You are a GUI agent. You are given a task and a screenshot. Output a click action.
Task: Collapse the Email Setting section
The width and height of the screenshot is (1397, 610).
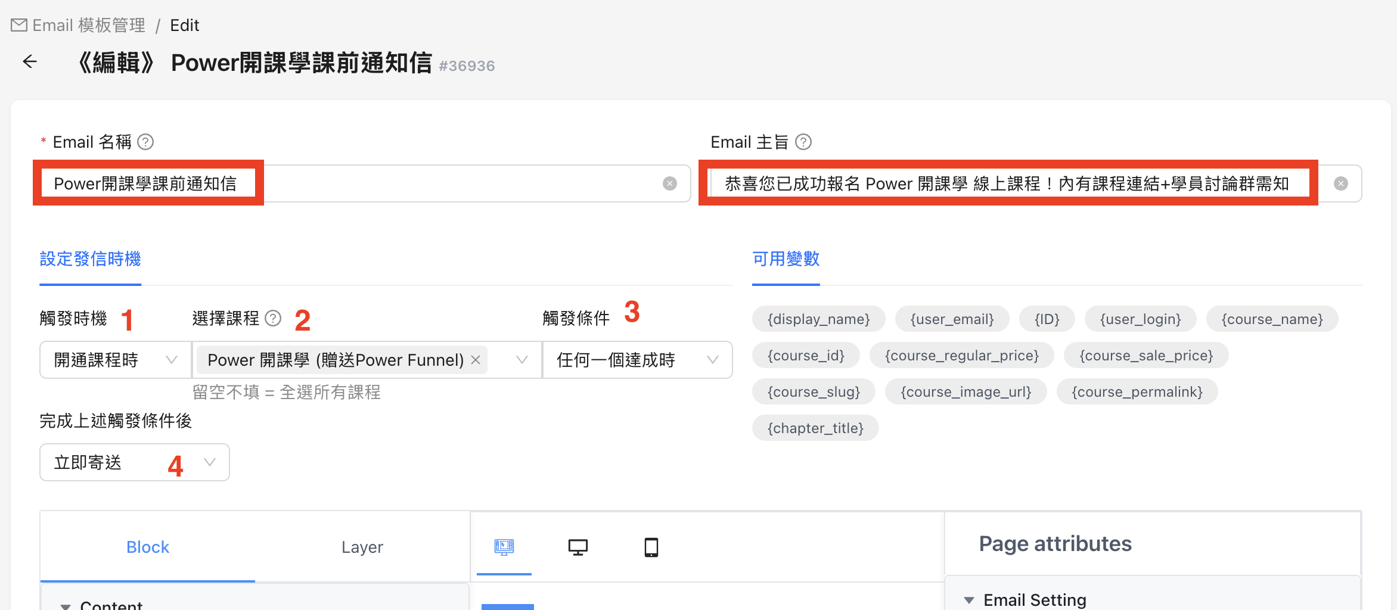(969, 599)
